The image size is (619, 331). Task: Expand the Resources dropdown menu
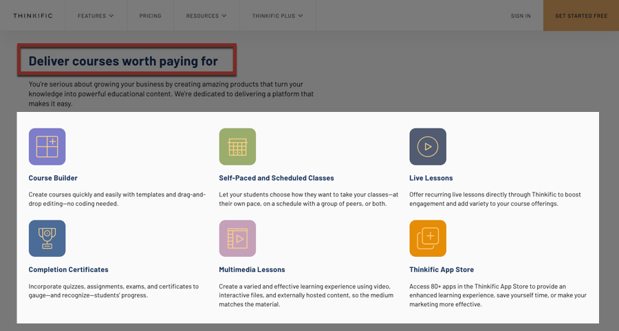(206, 16)
